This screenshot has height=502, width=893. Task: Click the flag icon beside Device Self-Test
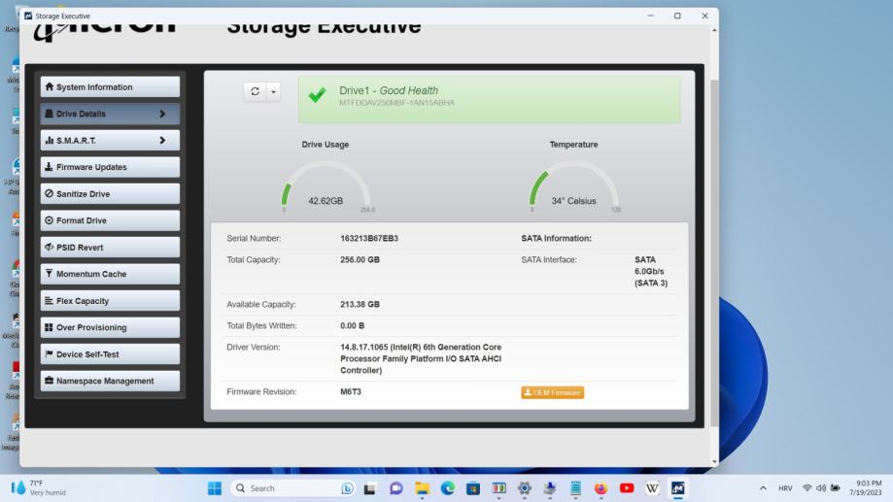click(49, 354)
